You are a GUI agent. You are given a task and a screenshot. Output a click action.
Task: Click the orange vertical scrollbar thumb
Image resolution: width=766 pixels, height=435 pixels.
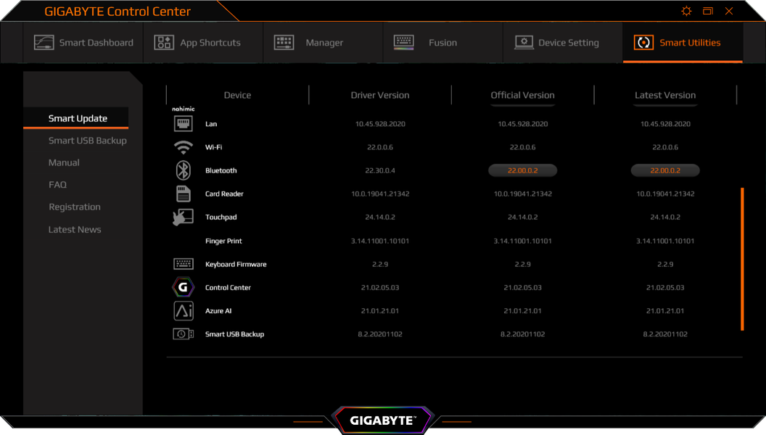tap(742, 260)
